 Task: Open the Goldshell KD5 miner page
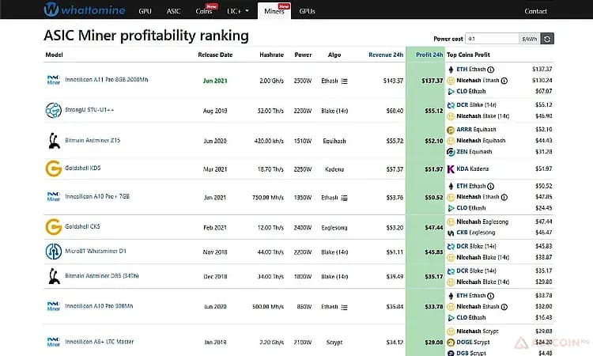(x=83, y=168)
